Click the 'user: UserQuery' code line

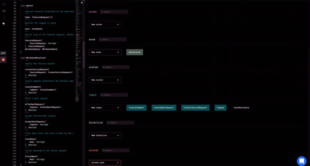click(x=34, y=29)
